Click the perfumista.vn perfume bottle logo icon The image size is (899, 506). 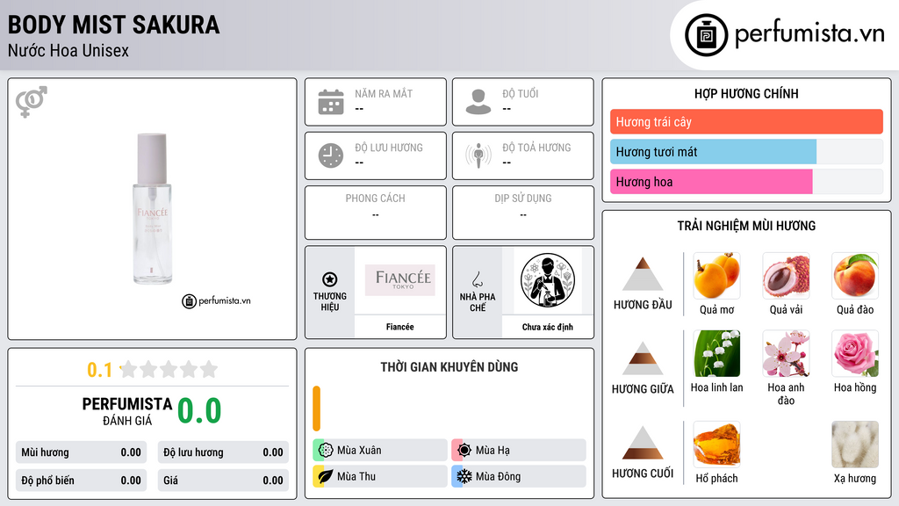[x=706, y=35]
